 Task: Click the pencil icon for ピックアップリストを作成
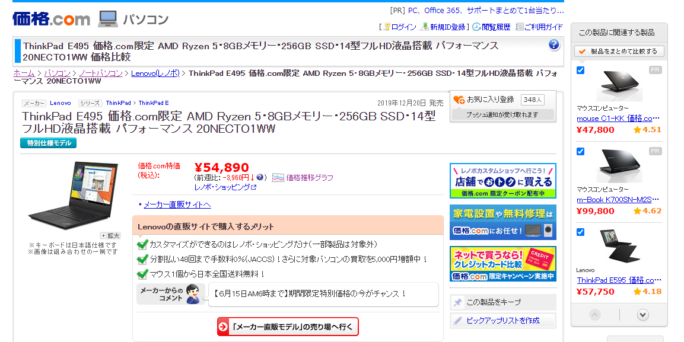coord(457,321)
